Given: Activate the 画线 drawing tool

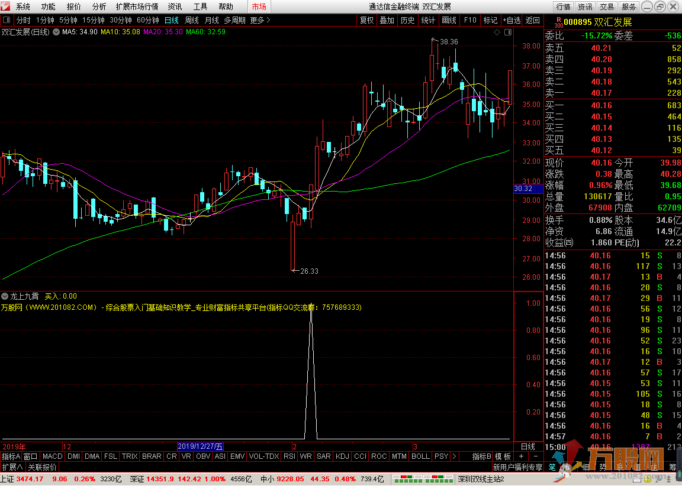Looking at the screenshot, I should 449,20.
